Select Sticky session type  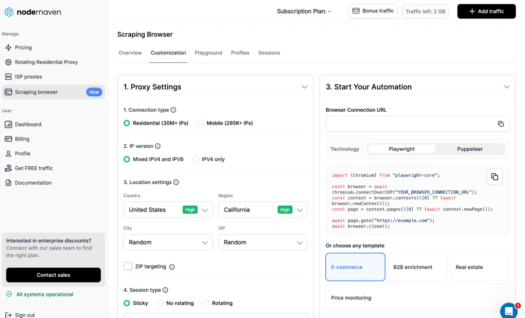(126, 303)
